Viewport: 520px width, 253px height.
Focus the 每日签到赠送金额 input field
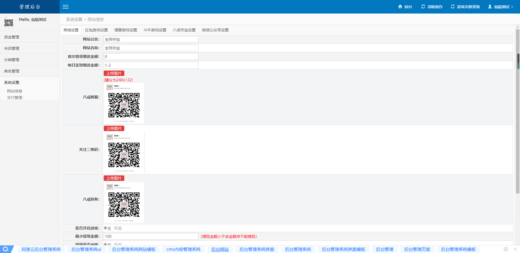pos(151,65)
